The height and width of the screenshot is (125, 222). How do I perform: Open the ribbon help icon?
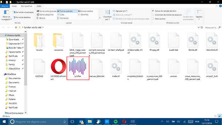[220, 6]
